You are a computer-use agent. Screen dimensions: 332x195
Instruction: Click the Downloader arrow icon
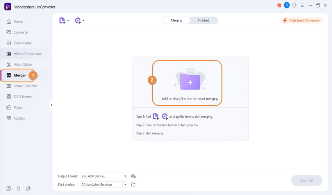pyautogui.click(x=9, y=43)
